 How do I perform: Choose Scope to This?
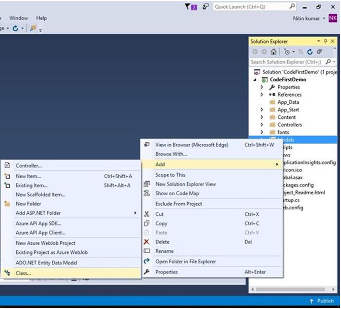212,175
